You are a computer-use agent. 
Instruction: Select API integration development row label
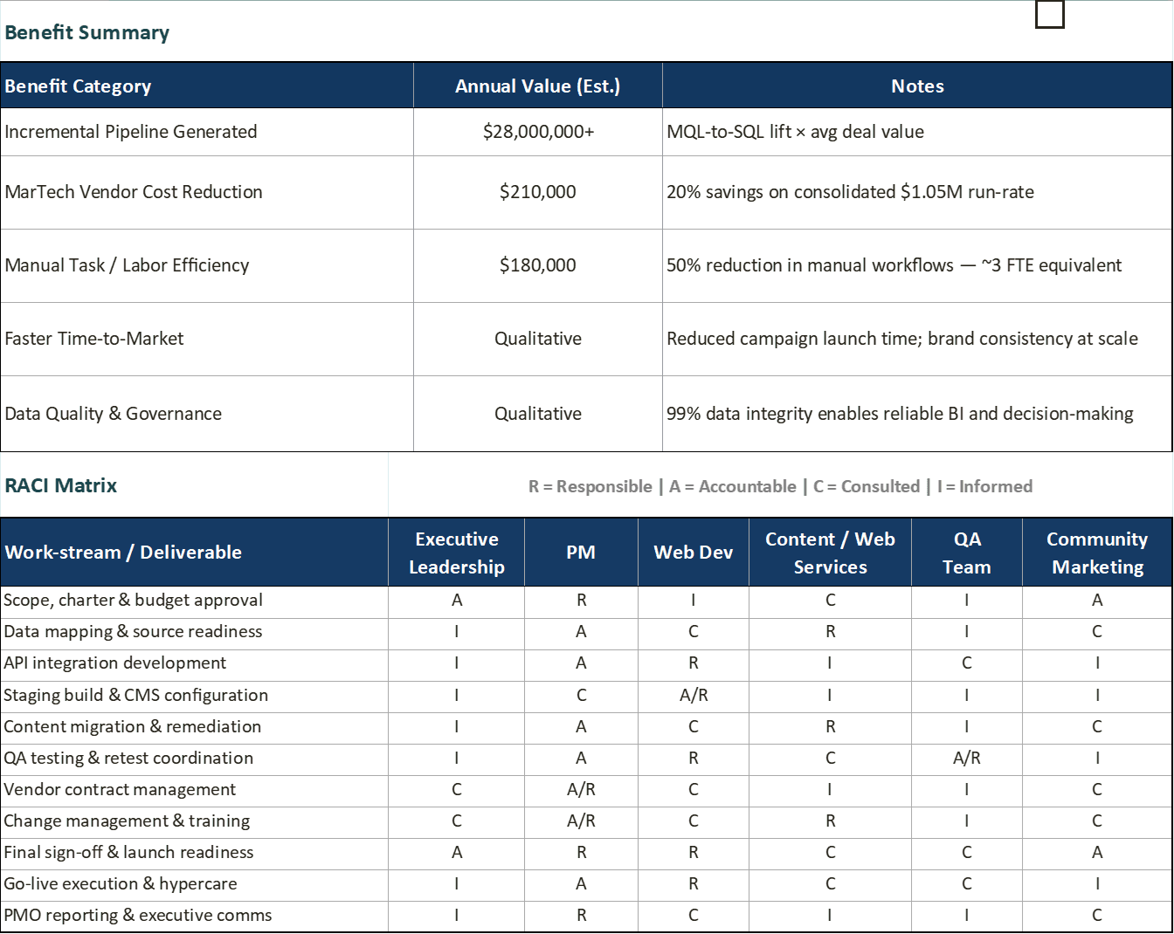[x=194, y=663]
